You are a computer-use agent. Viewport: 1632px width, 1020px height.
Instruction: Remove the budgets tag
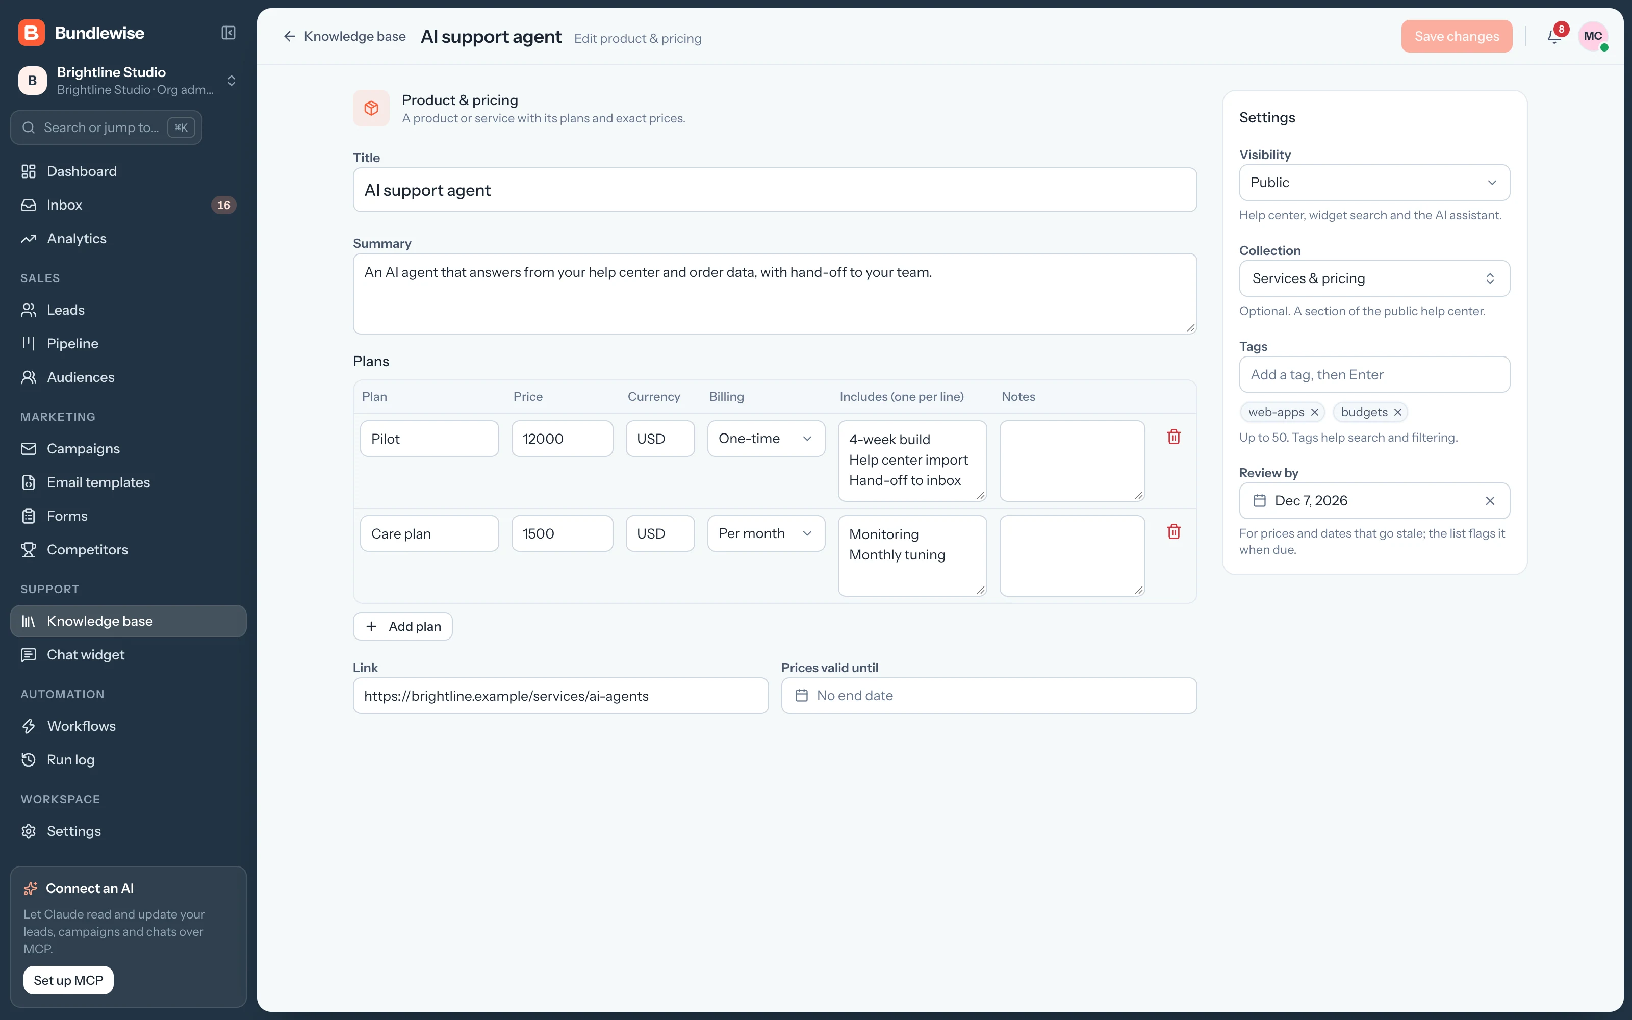[1398, 412]
